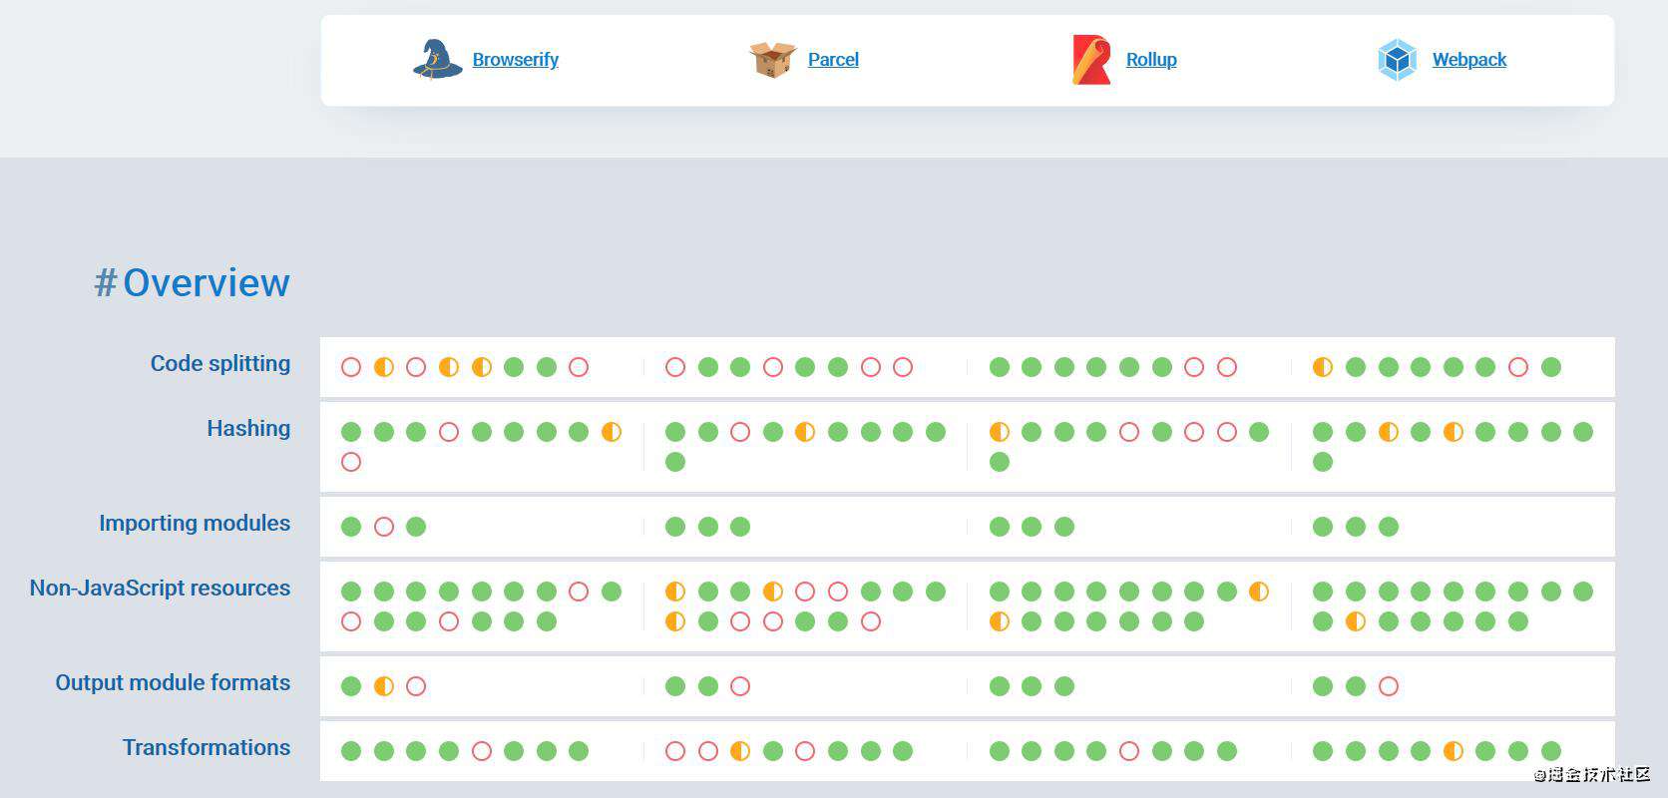Click empty red circle in Parcel's Output module formats
The image size is (1668, 798).
point(740,686)
